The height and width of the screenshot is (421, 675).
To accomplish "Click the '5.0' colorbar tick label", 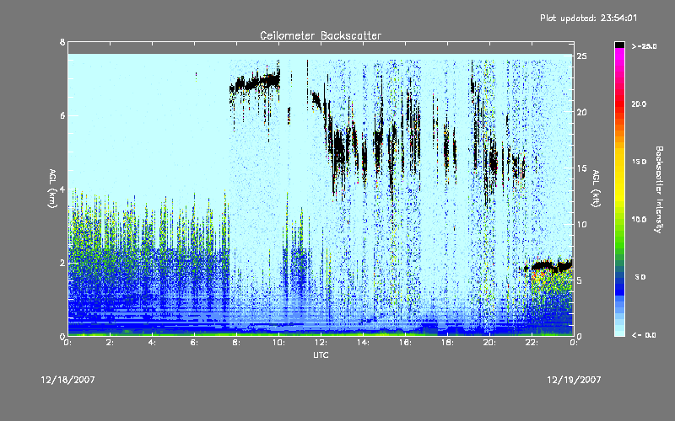I will click(640, 277).
